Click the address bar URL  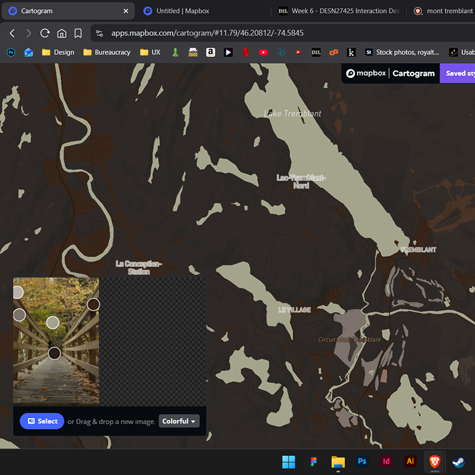[207, 33]
